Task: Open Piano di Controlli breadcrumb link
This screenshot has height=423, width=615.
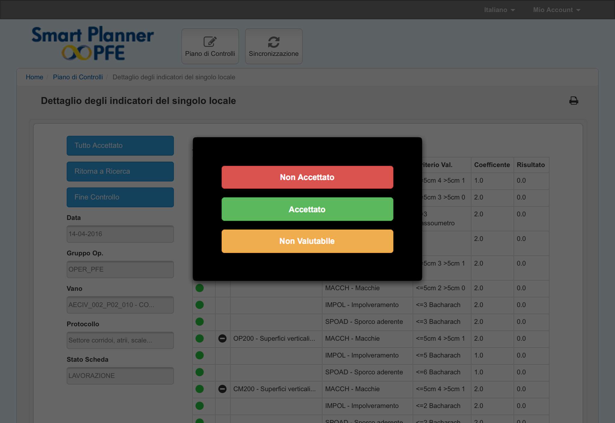Action: [x=78, y=77]
